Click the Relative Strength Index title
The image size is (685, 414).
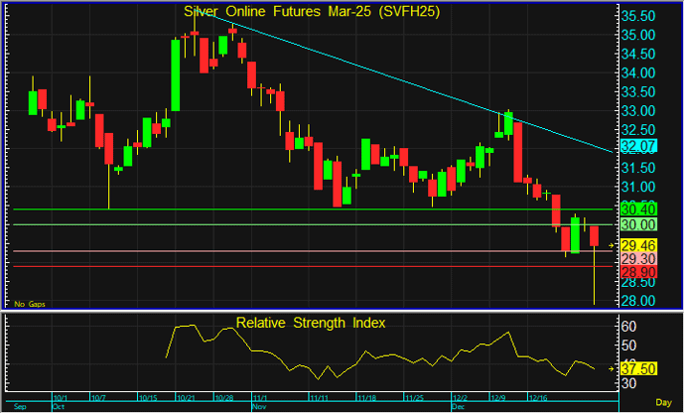tap(310, 323)
